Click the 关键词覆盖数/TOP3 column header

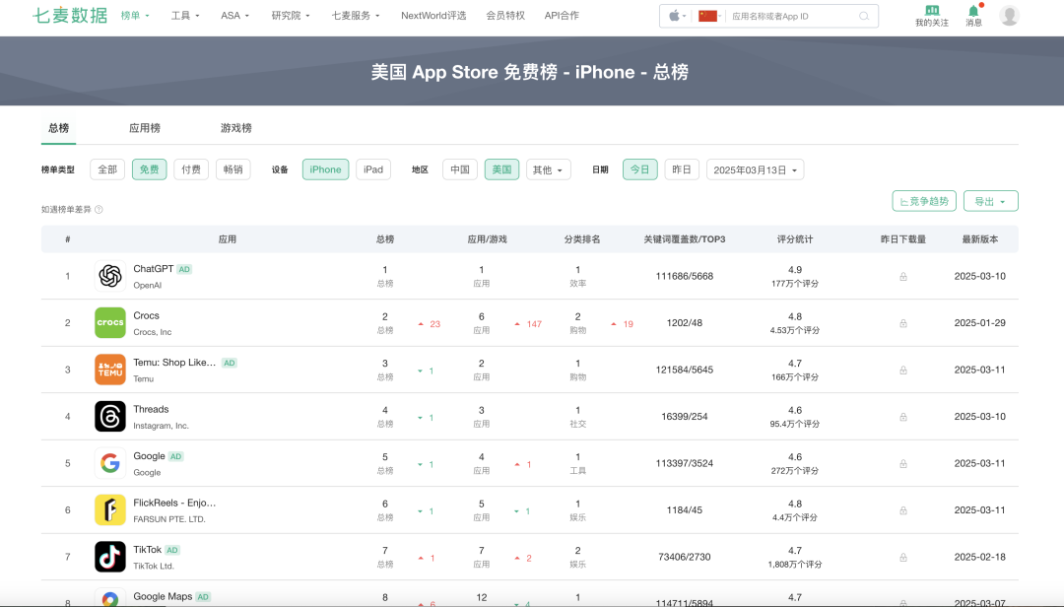pyautogui.click(x=685, y=239)
